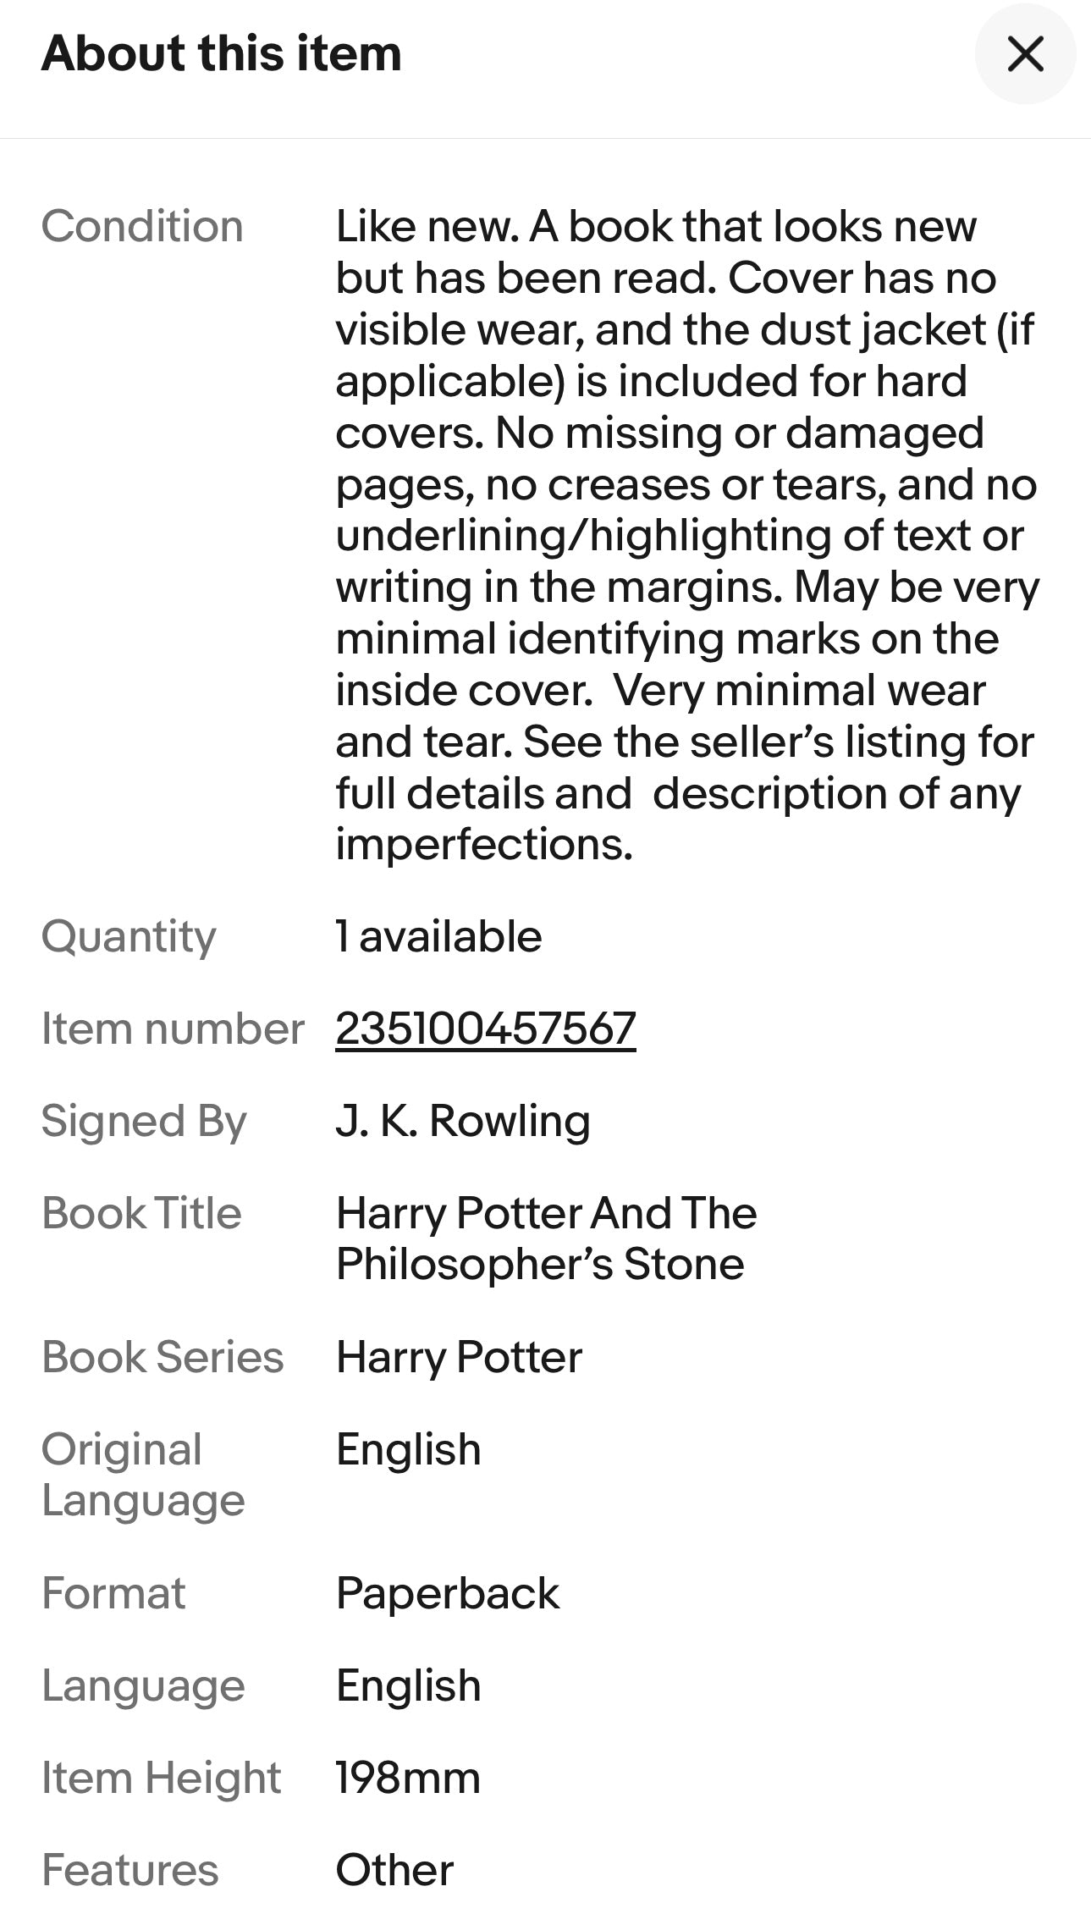The image size is (1091, 1925).
Task: Tap the Book Series label
Action: pos(163,1357)
